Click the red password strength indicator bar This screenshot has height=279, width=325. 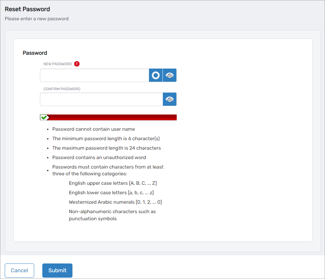[x=112, y=117]
